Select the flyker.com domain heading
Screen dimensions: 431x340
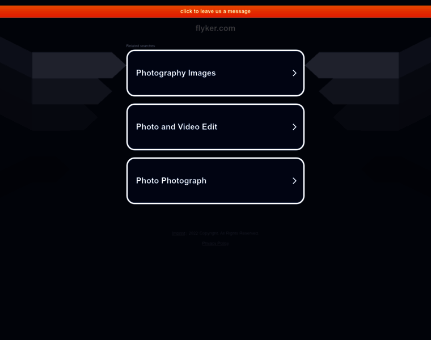(x=216, y=28)
